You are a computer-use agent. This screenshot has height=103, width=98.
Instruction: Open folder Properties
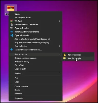pos(19,98)
